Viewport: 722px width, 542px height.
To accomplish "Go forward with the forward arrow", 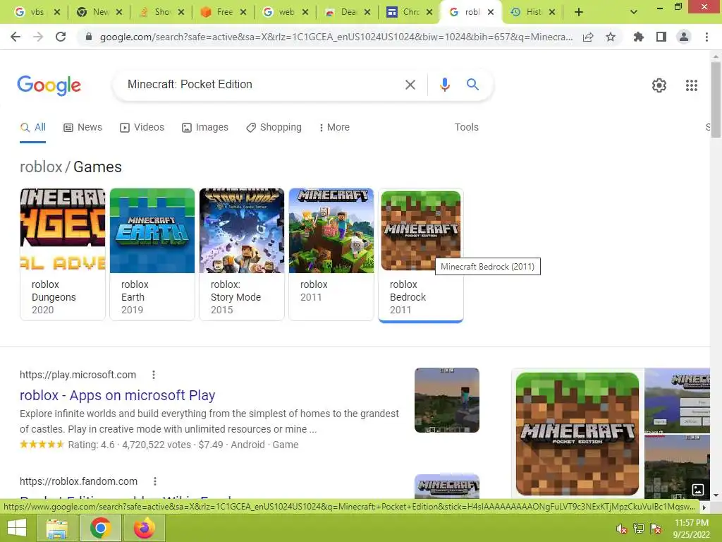I will tap(38, 37).
